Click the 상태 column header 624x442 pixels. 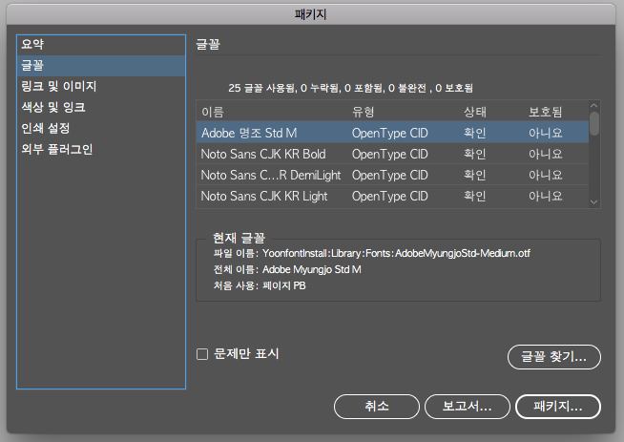(475, 112)
